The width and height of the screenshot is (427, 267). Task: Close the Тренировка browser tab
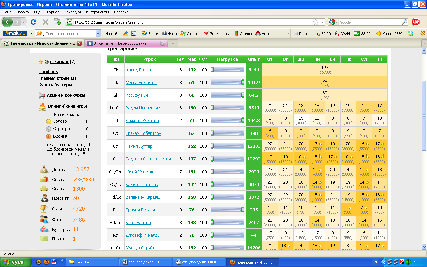[x=79, y=43]
